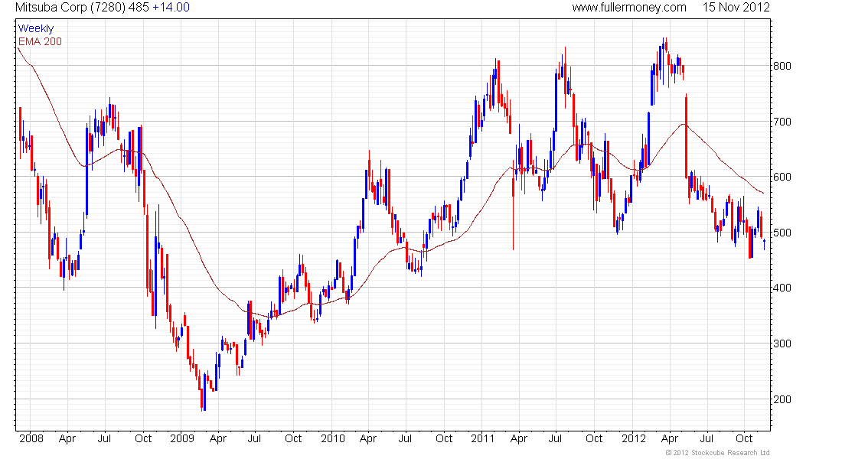
Task: Click the long-wick March 2011 crash candle
Action: coord(513,204)
